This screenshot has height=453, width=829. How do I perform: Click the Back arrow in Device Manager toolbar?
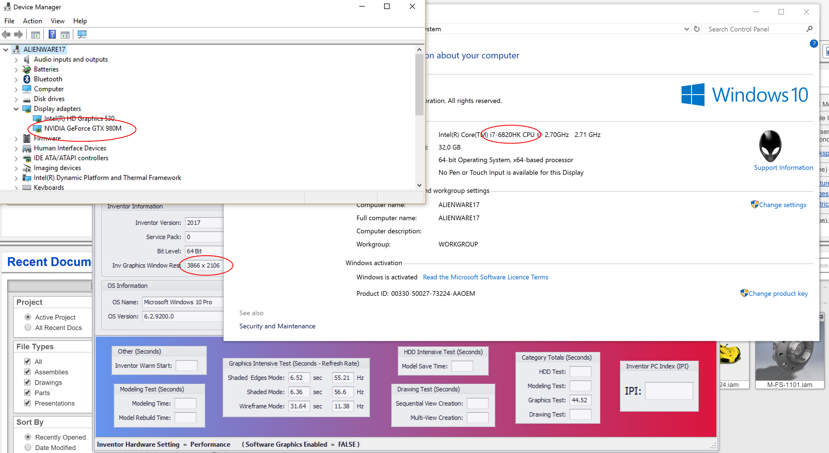click(x=6, y=34)
